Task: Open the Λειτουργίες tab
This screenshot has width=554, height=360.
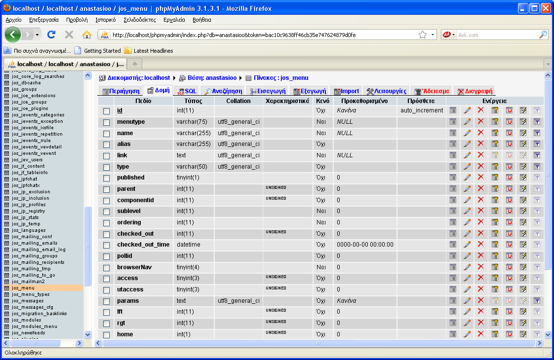Action: coord(386,91)
